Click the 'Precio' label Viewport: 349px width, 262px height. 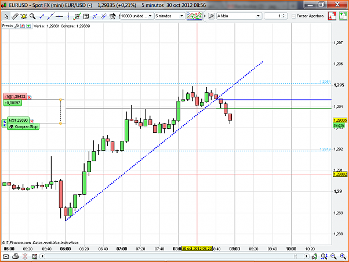8,26
